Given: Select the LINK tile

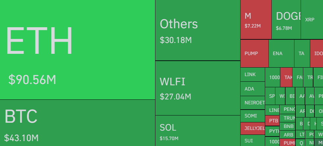Looking at the screenshot, I should 252,74.
